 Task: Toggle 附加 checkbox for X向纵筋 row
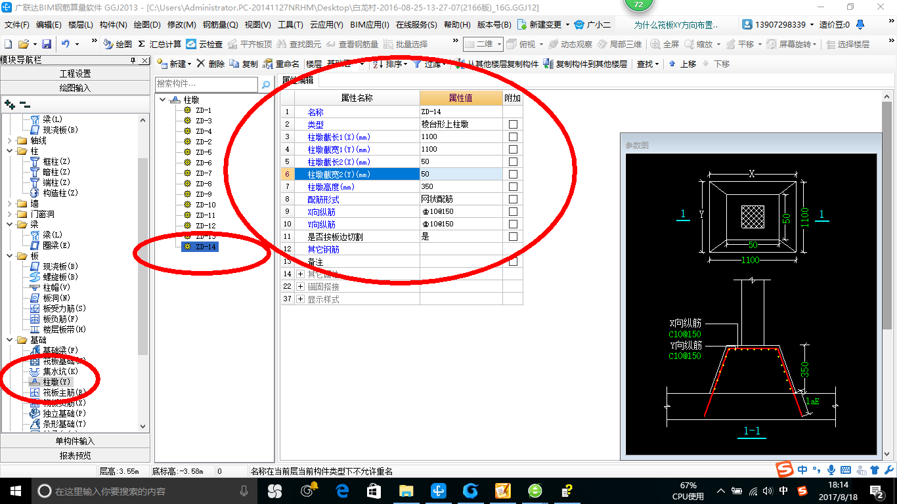tap(513, 211)
